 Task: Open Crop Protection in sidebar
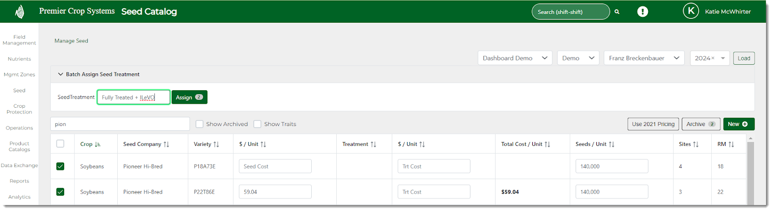(x=19, y=109)
